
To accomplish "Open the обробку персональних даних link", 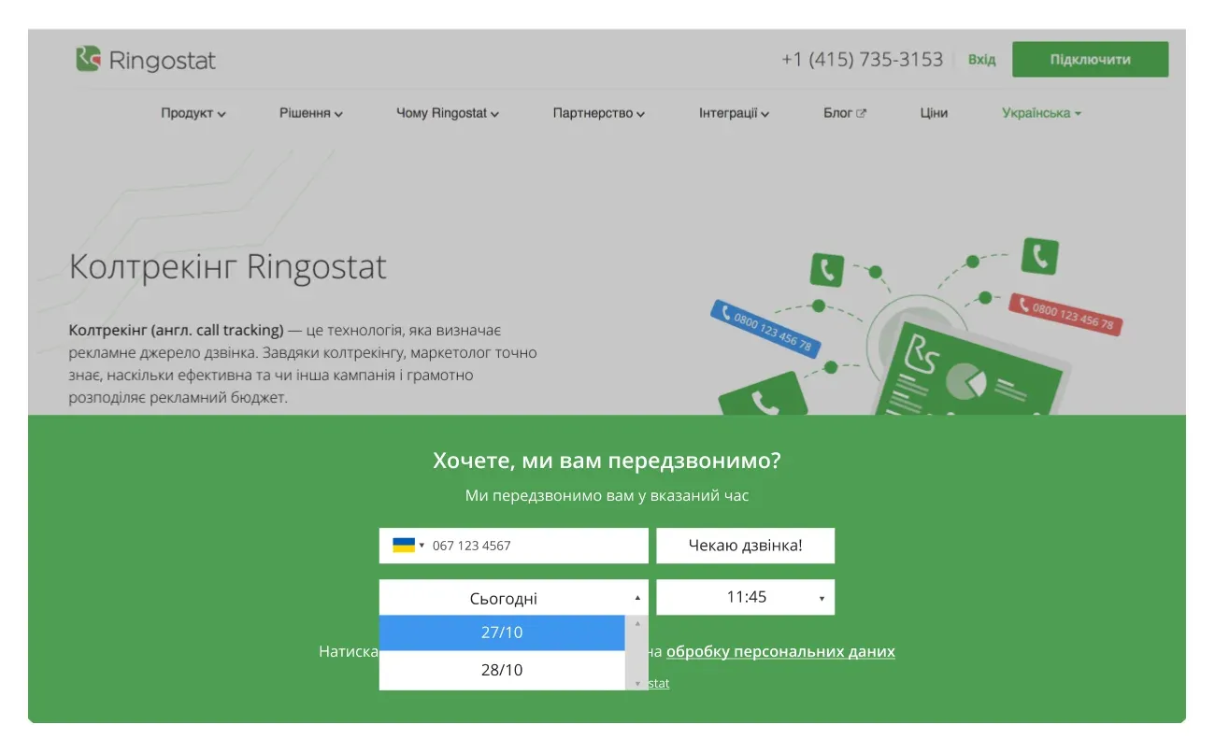I will (x=780, y=651).
